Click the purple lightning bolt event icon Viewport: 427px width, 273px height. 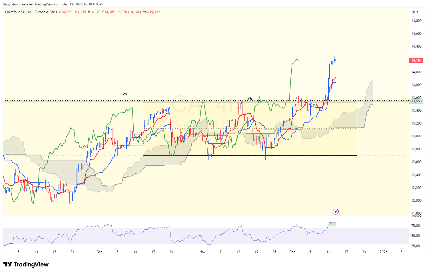pyautogui.click(x=336, y=211)
